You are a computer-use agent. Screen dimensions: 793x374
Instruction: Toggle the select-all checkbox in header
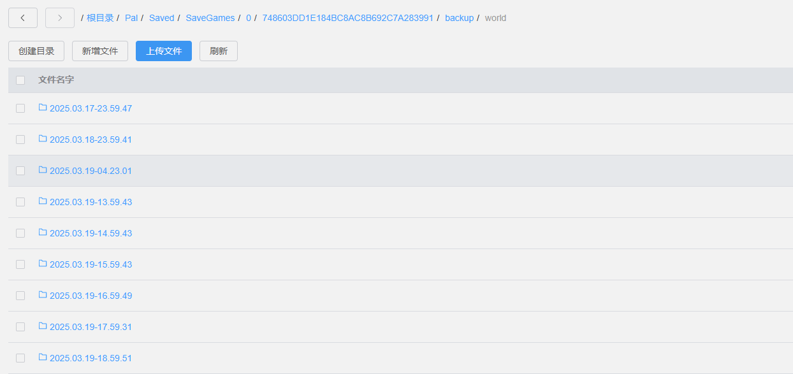(20, 80)
